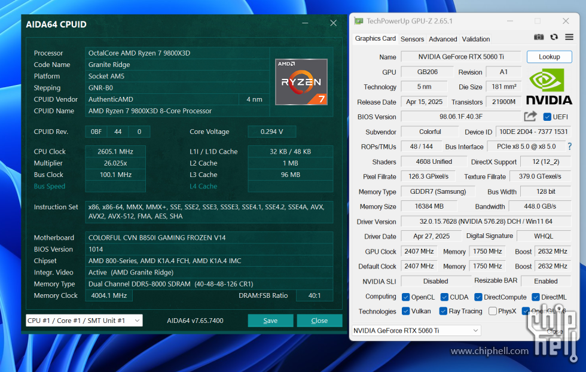Click the NVIDIA logo in GPU-Z
This screenshot has height=372, width=586.
pos(549,87)
